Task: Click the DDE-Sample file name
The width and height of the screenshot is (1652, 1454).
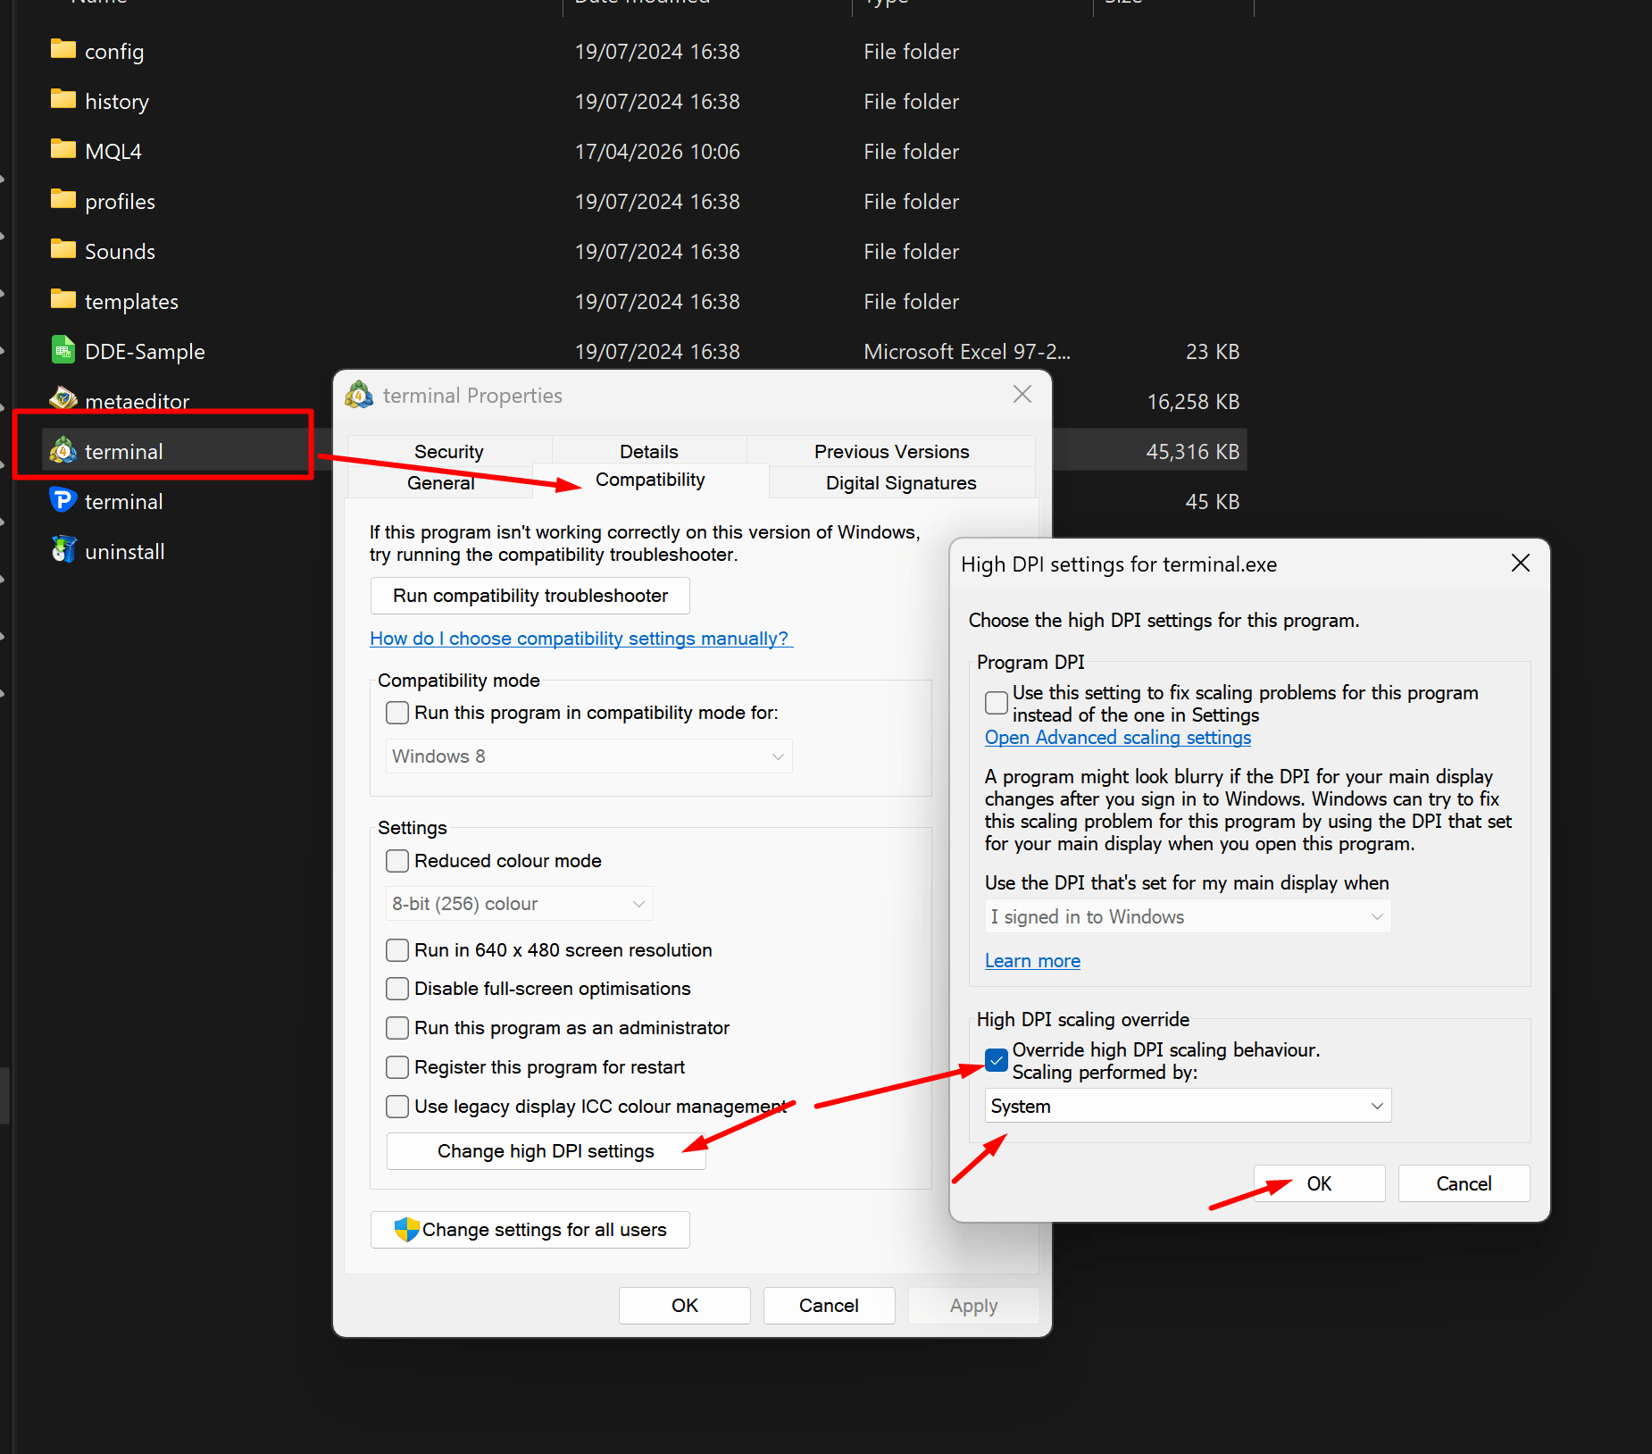Action: 145,352
